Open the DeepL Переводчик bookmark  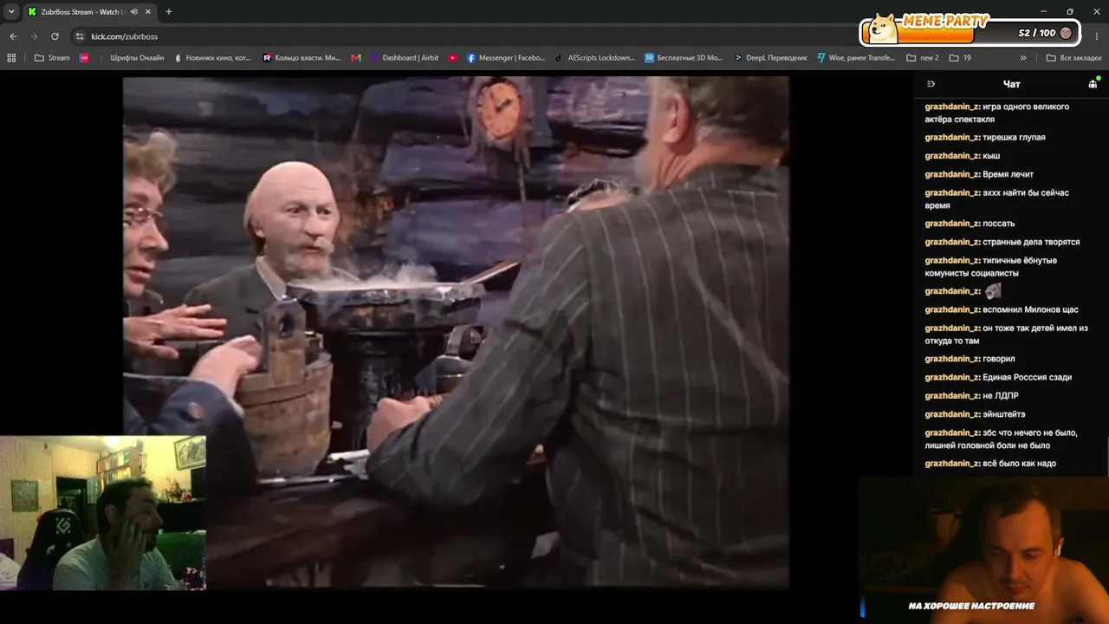(770, 58)
